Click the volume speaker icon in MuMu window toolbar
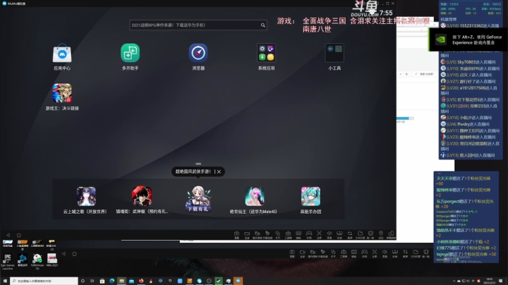 point(329,234)
